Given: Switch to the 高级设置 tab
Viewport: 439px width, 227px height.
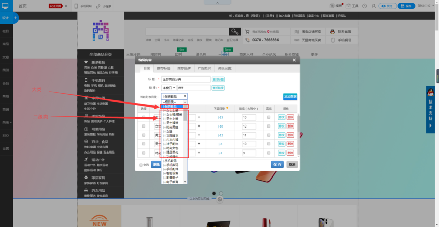Looking at the screenshot, I should (x=224, y=68).
